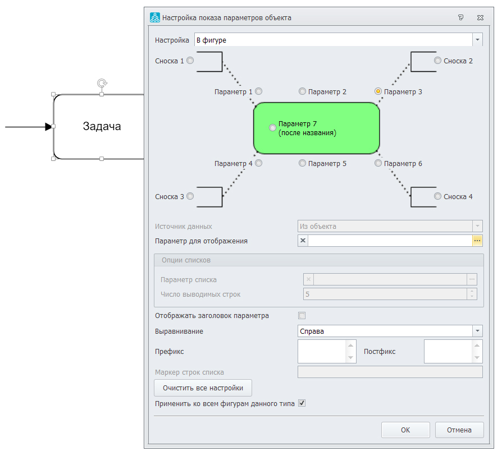Screen dimensions: 502x456
Task: Click the application icon in dialog title bar
Action: tap(155, 17)
